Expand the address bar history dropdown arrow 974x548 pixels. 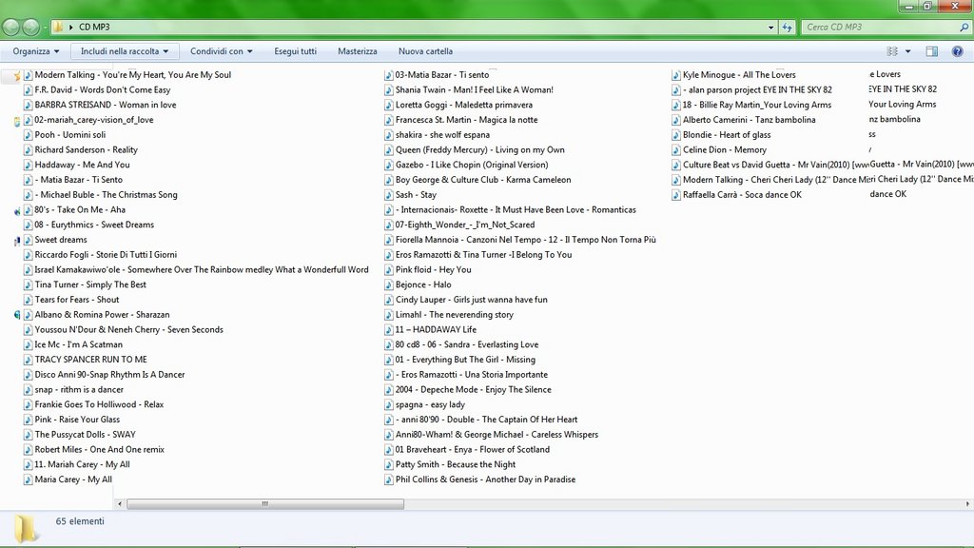click(770, 28)
